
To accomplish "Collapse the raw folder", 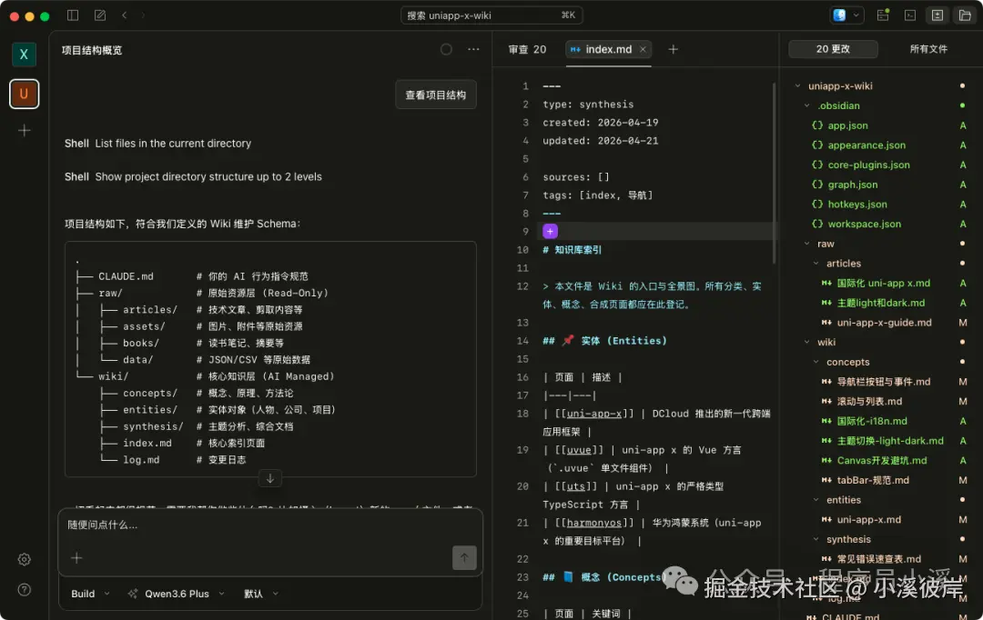I will pos(806,244).
